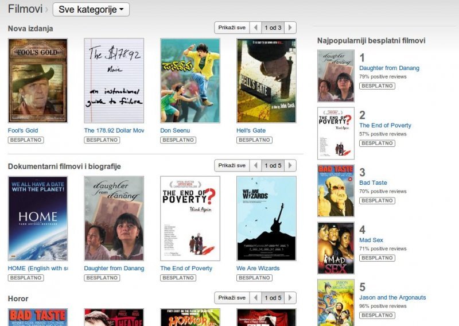The image size is (459, 326).
Task: Open The $178.92 Movie poster
Action: 114,80
